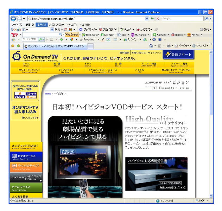Open the 資料請求 link
Screen dimensions: 222x211
point(125,53)
